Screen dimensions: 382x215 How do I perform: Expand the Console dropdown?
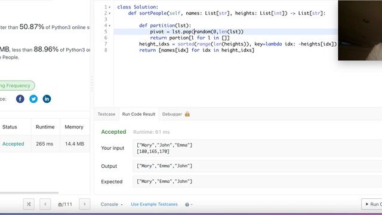point(112,204)
